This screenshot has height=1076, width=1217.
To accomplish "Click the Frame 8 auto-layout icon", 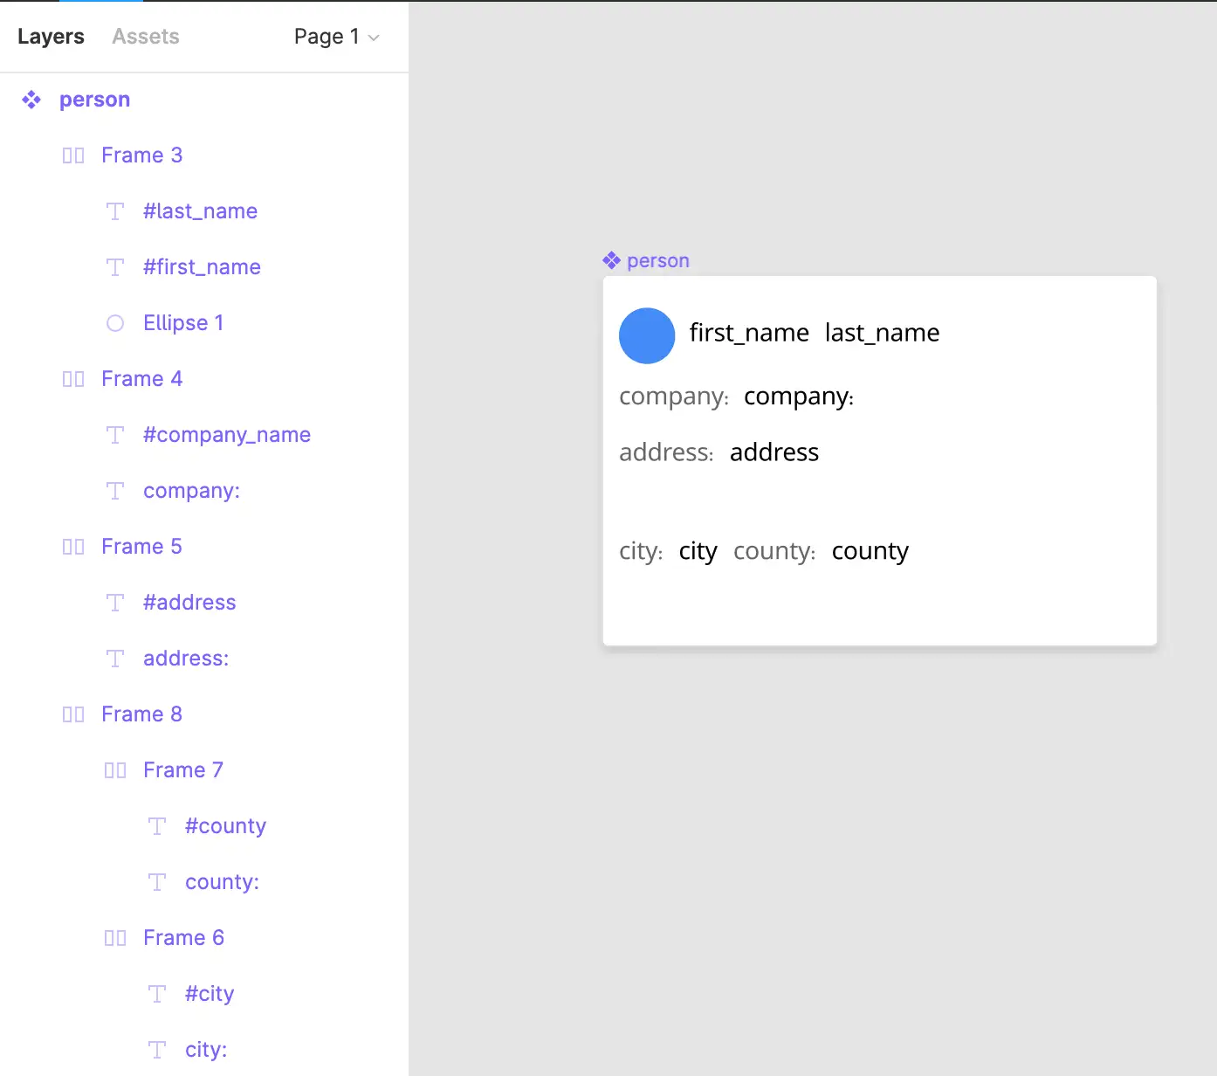I will pos(73,714).
